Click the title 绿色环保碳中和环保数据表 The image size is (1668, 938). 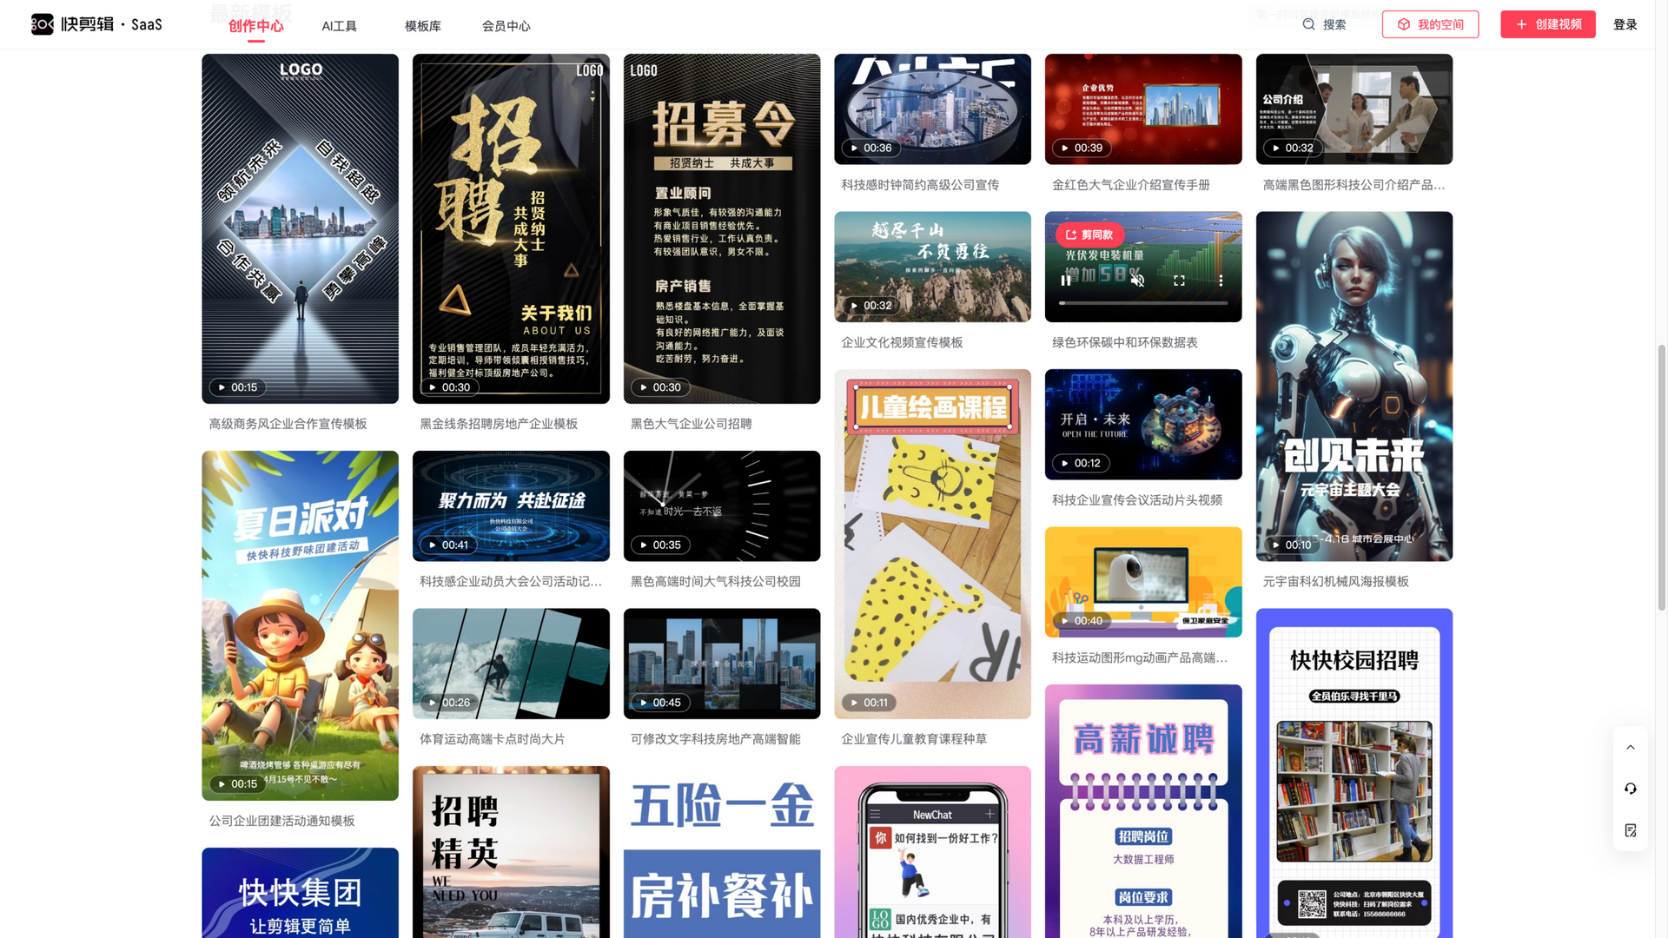1125,342
